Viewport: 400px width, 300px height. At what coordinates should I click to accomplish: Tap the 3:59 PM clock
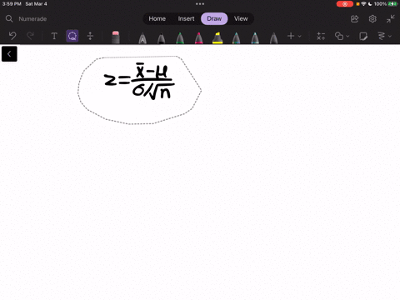click(x=12, y=4)
